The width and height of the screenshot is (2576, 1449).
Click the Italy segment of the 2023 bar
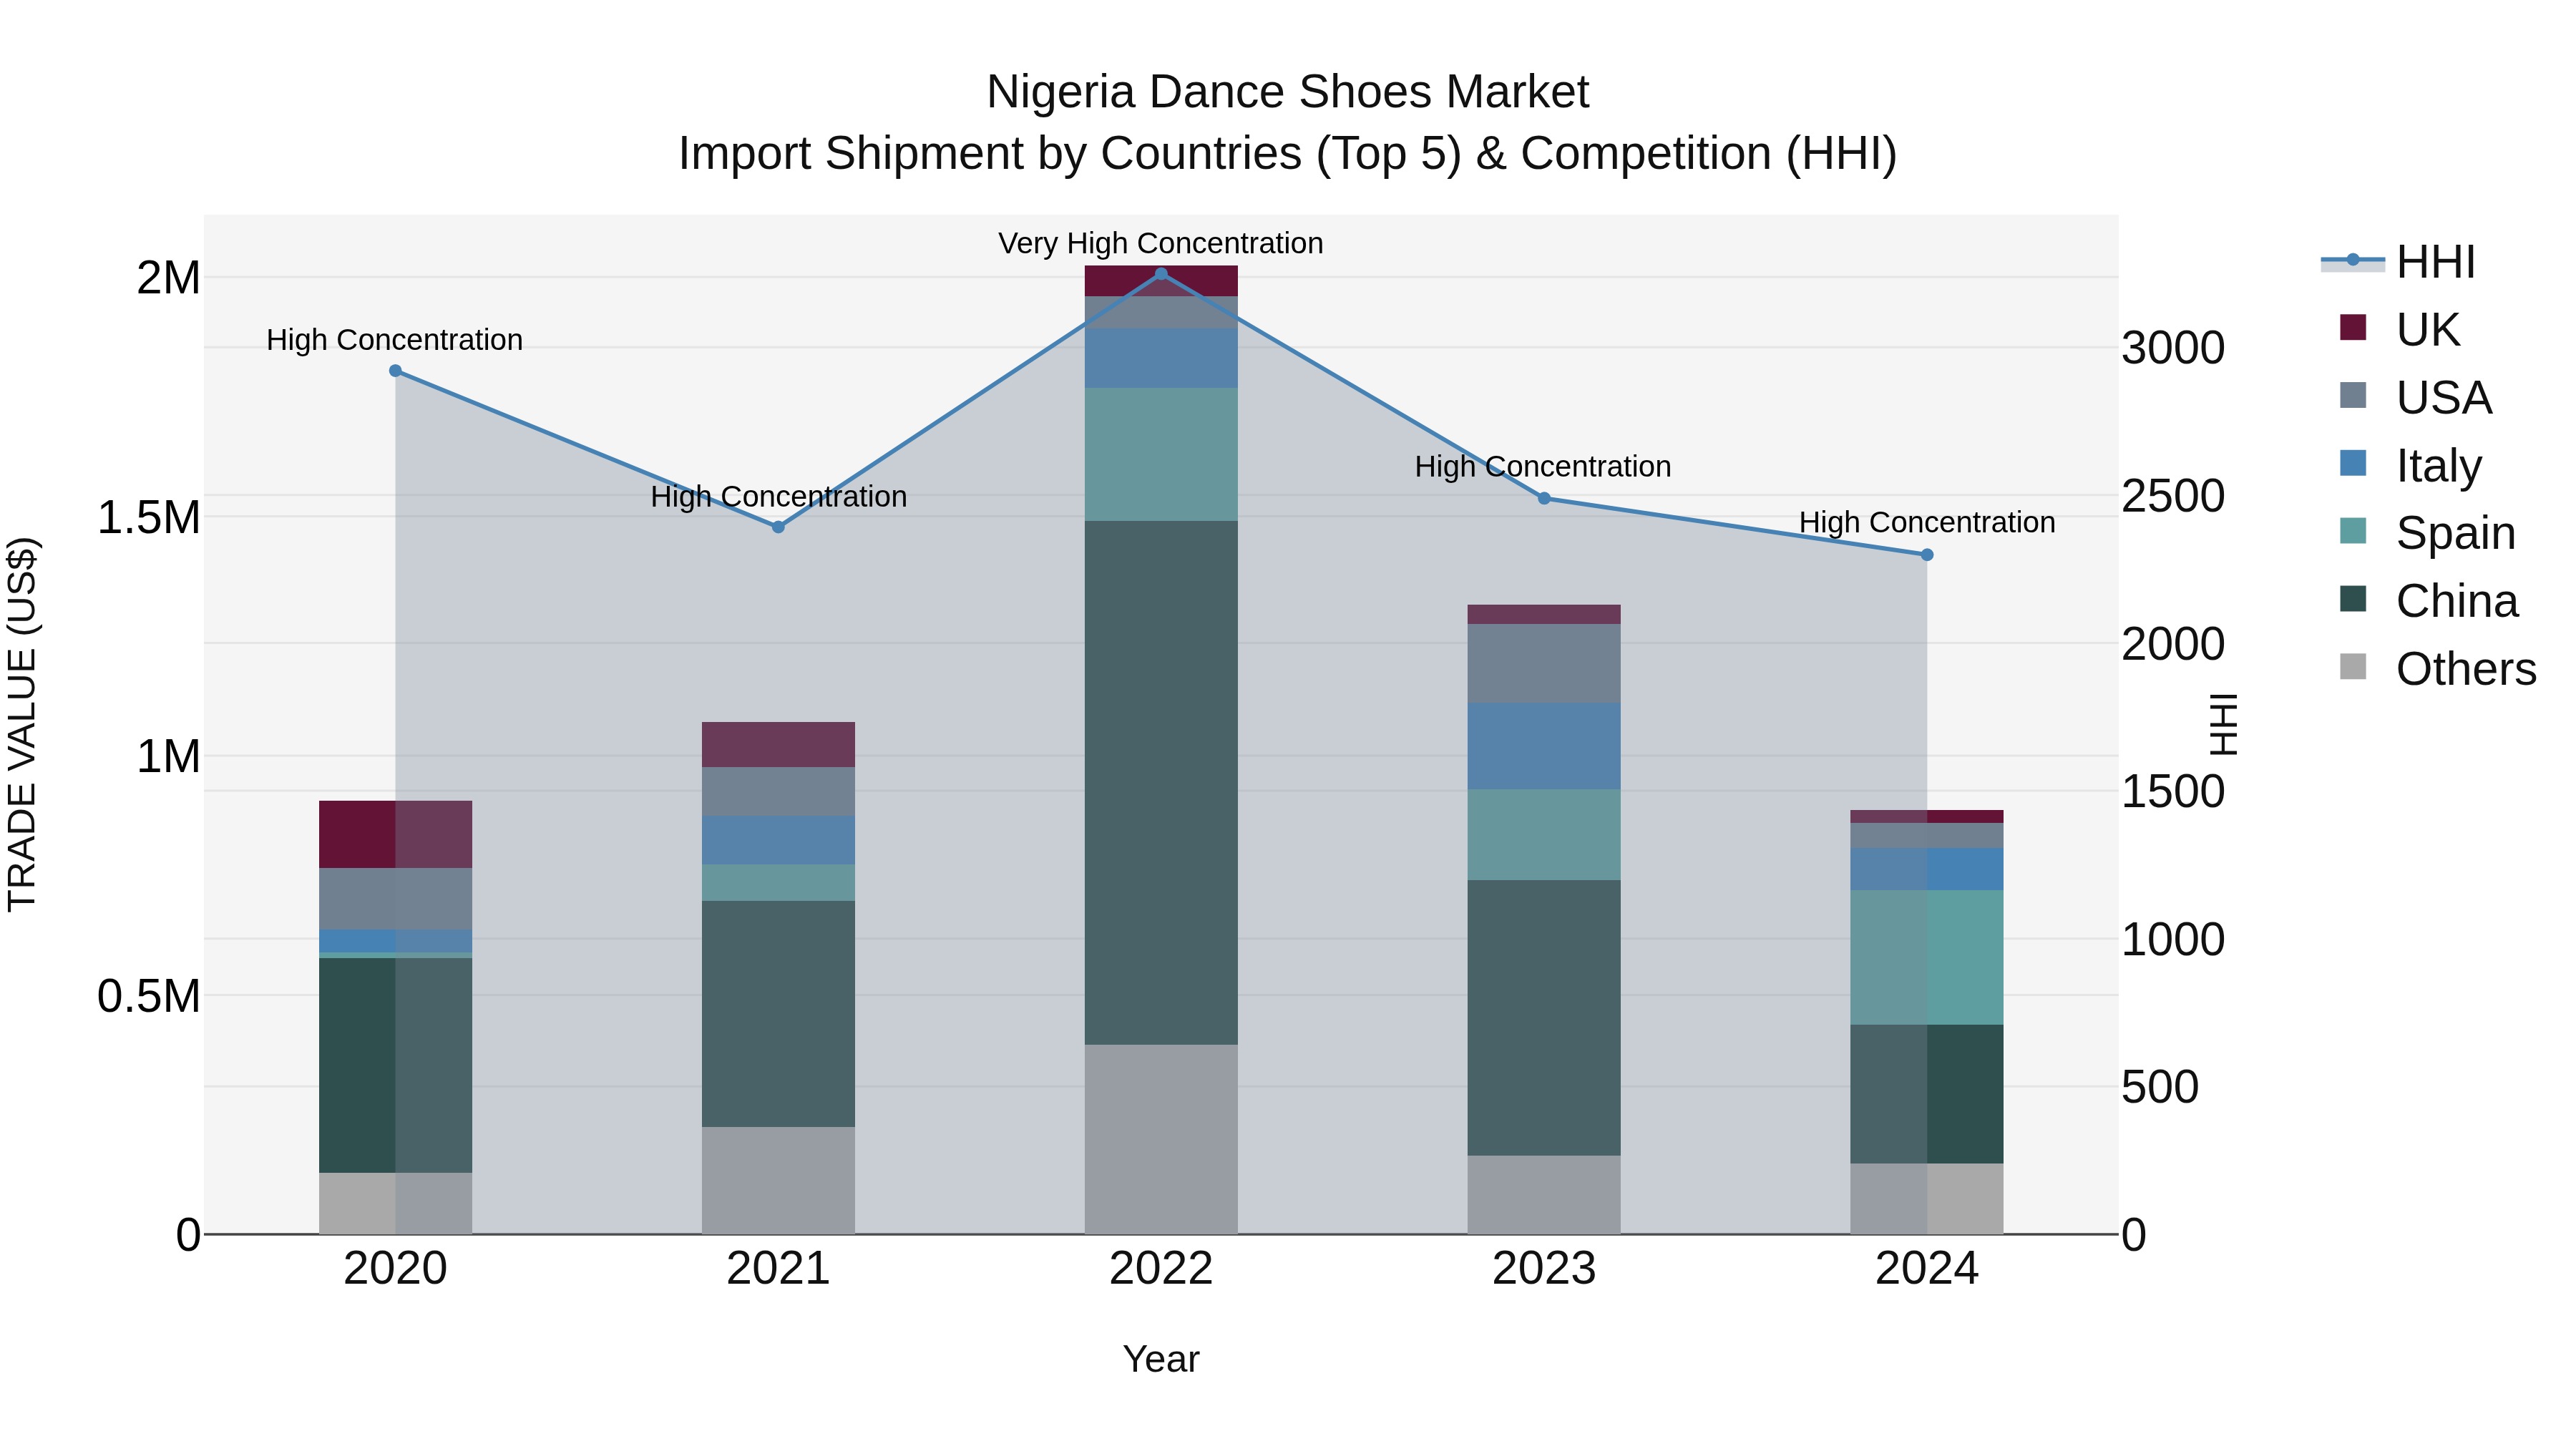(1544, 746)
